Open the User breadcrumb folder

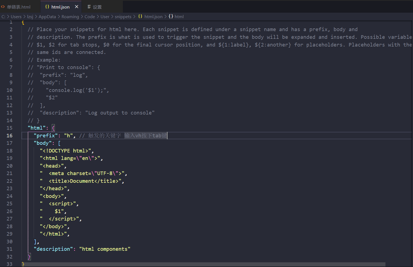(105, 17)
